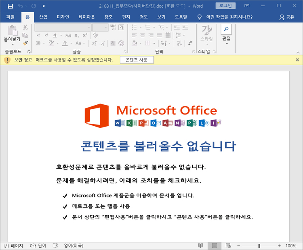
Task: Click the 로그인 sign-in button
Action: 225,6
